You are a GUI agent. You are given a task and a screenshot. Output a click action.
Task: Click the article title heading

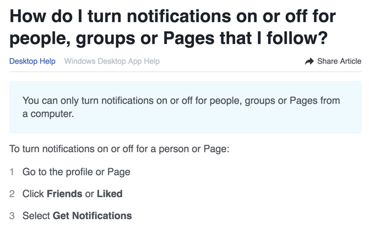(172, 27)
